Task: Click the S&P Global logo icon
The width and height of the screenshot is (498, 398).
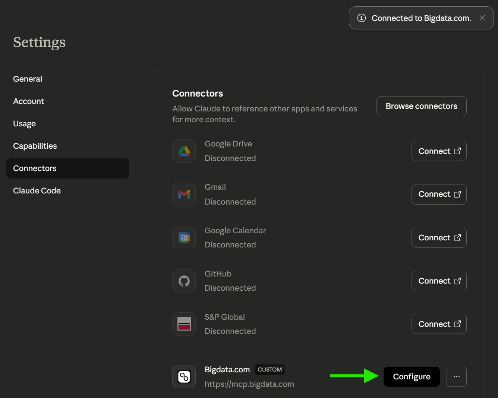Action: [184, 324]
